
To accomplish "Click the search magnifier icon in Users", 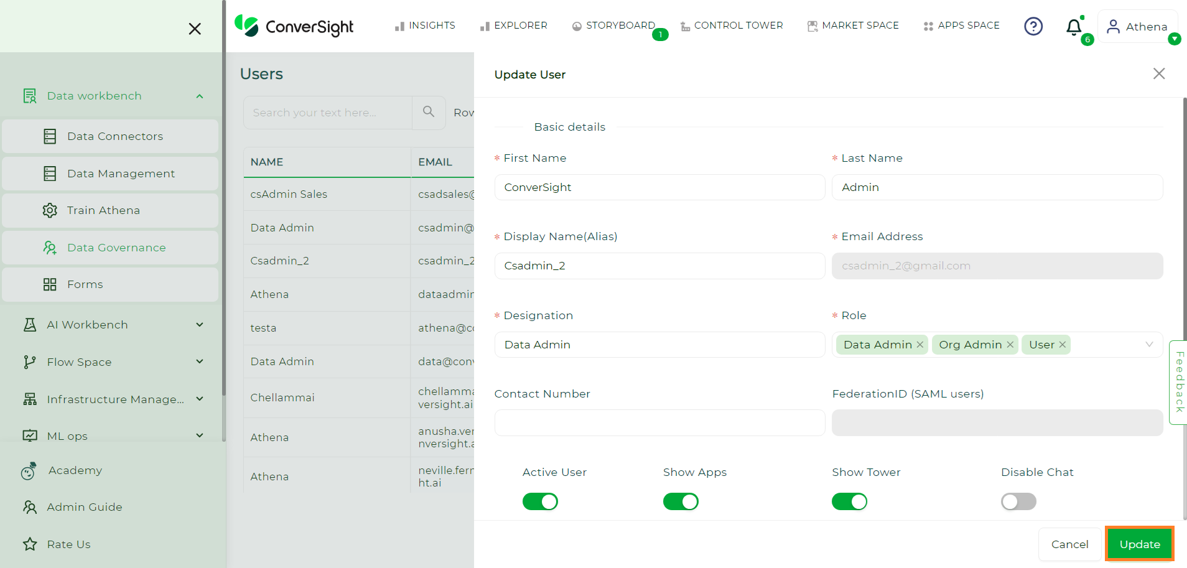I will coord(429,112).
